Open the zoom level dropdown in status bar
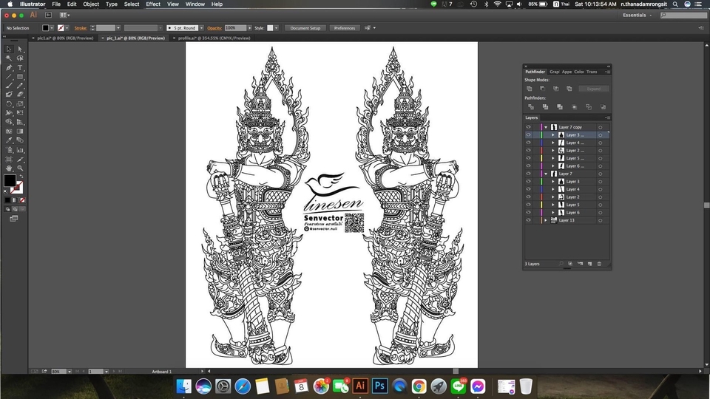710x399 pixels. 70,372
